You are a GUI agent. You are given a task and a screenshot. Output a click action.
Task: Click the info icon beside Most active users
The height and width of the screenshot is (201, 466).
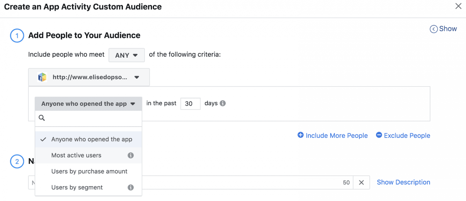click(x=131, y=156)
